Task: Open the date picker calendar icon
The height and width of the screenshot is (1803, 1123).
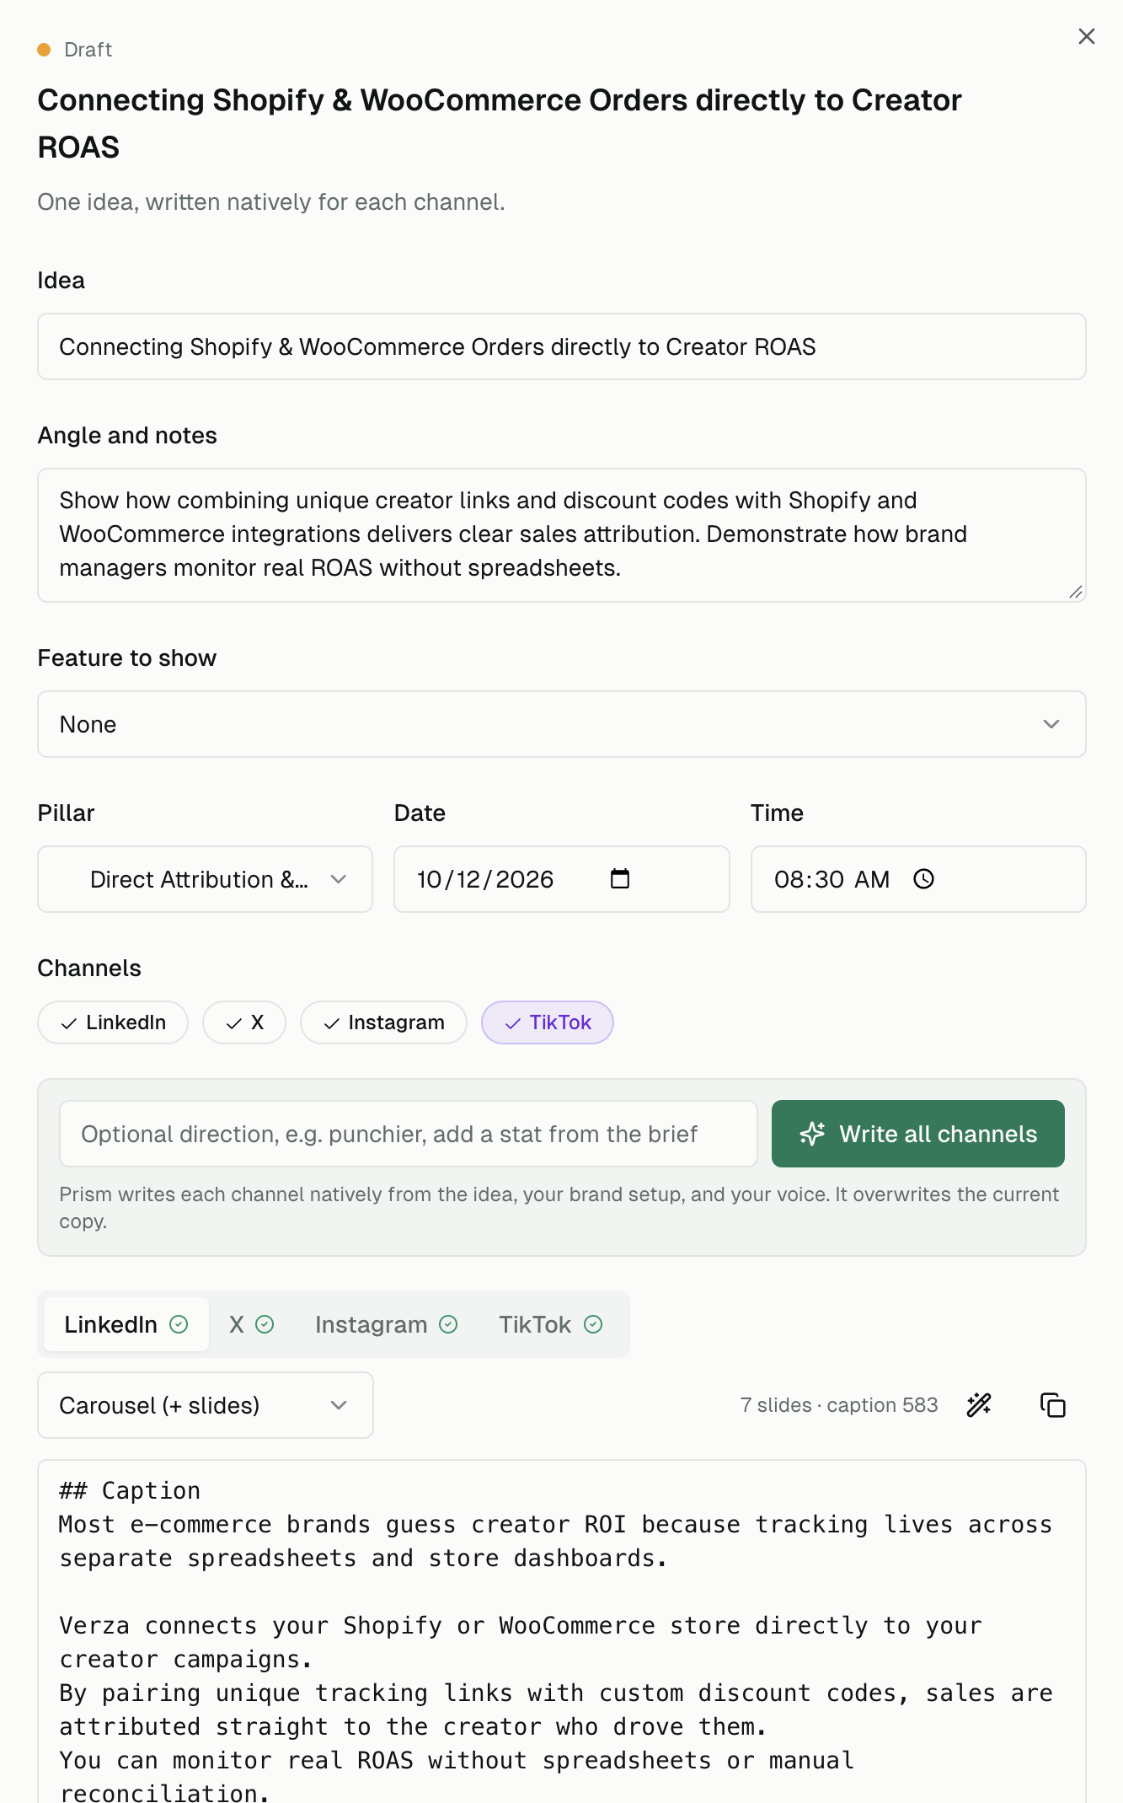Action: [x=620, y=878]
